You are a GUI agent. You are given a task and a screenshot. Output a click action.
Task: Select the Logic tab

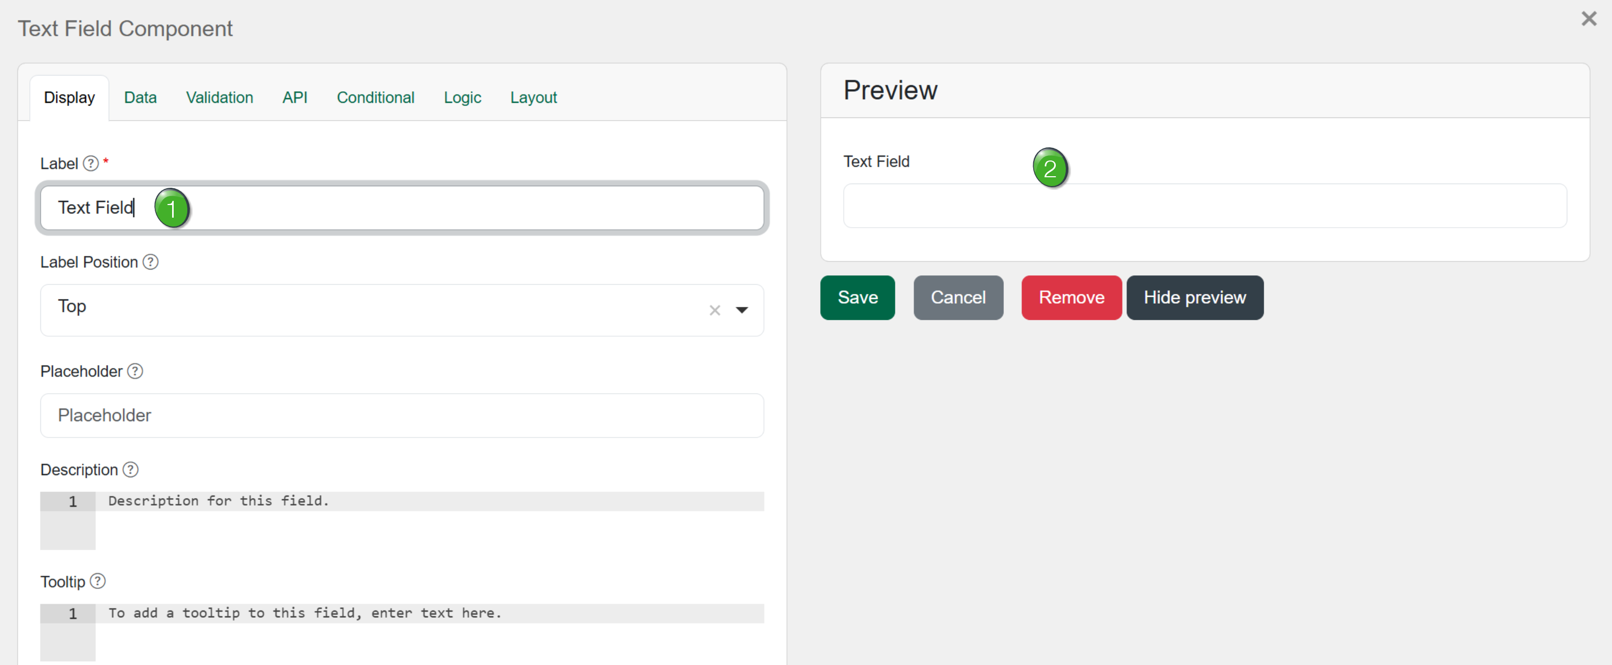tap(462, 98)
